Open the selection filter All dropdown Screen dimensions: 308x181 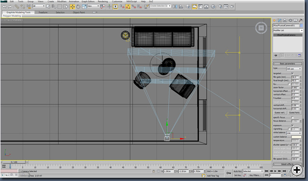[39, 6]
